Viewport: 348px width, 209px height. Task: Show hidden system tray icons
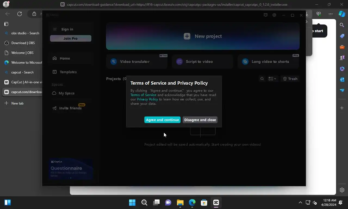click(300, 202)
